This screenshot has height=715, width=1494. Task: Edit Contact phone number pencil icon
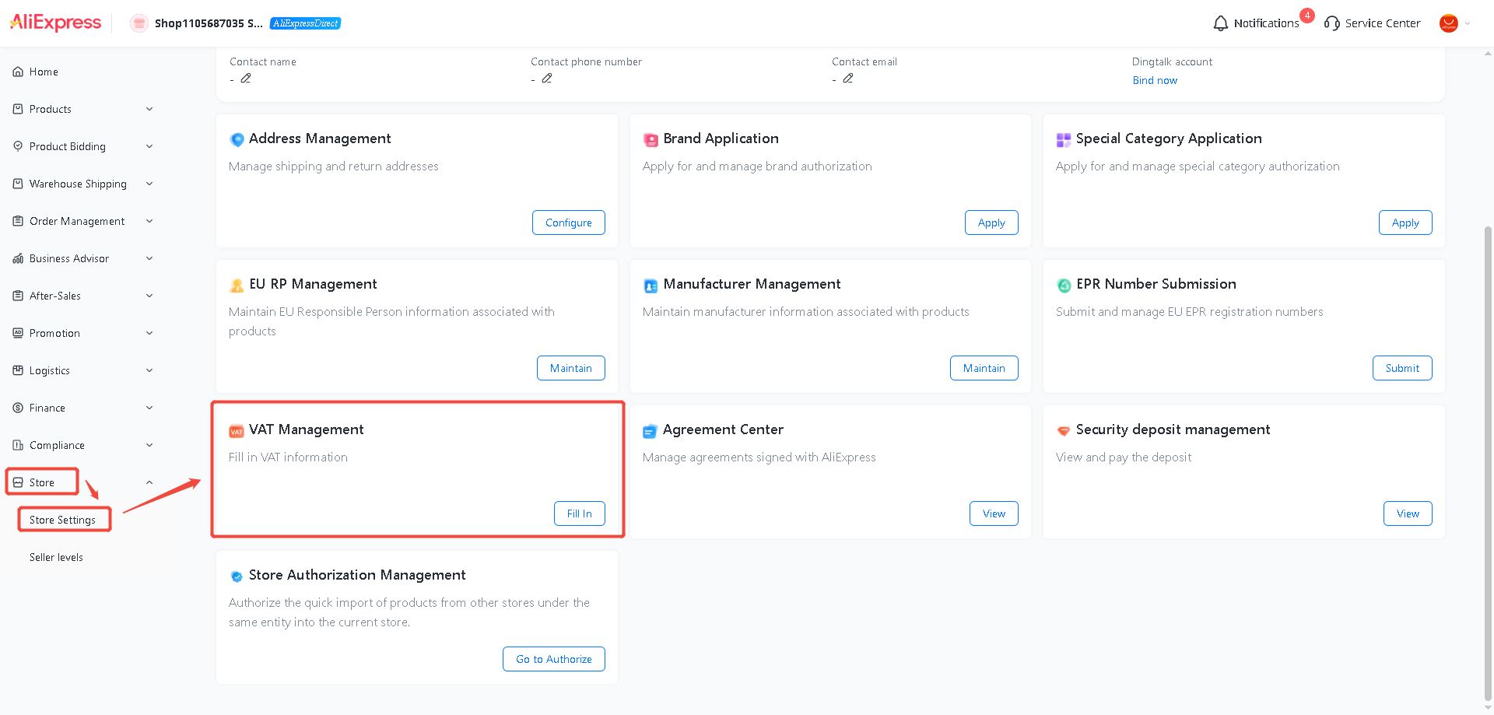[547, 79]
